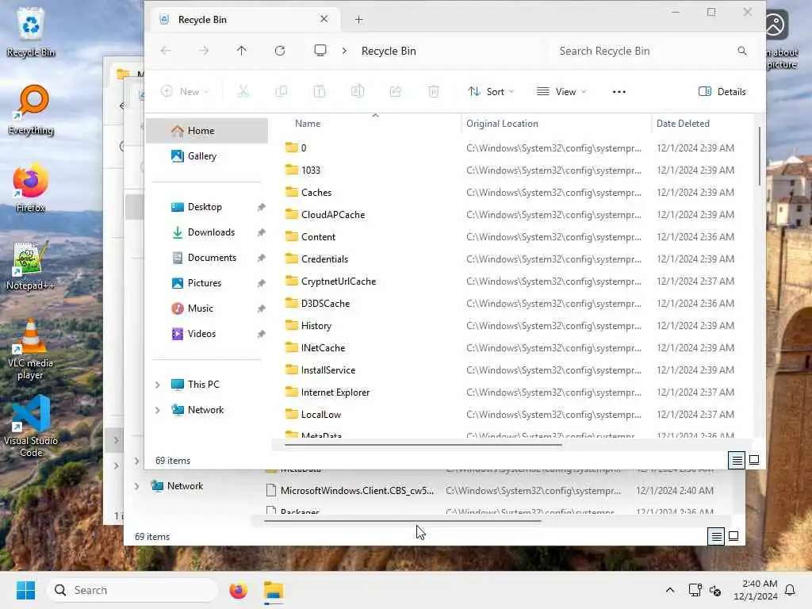Click the Rename icon in toolbar

coord(358,92)
